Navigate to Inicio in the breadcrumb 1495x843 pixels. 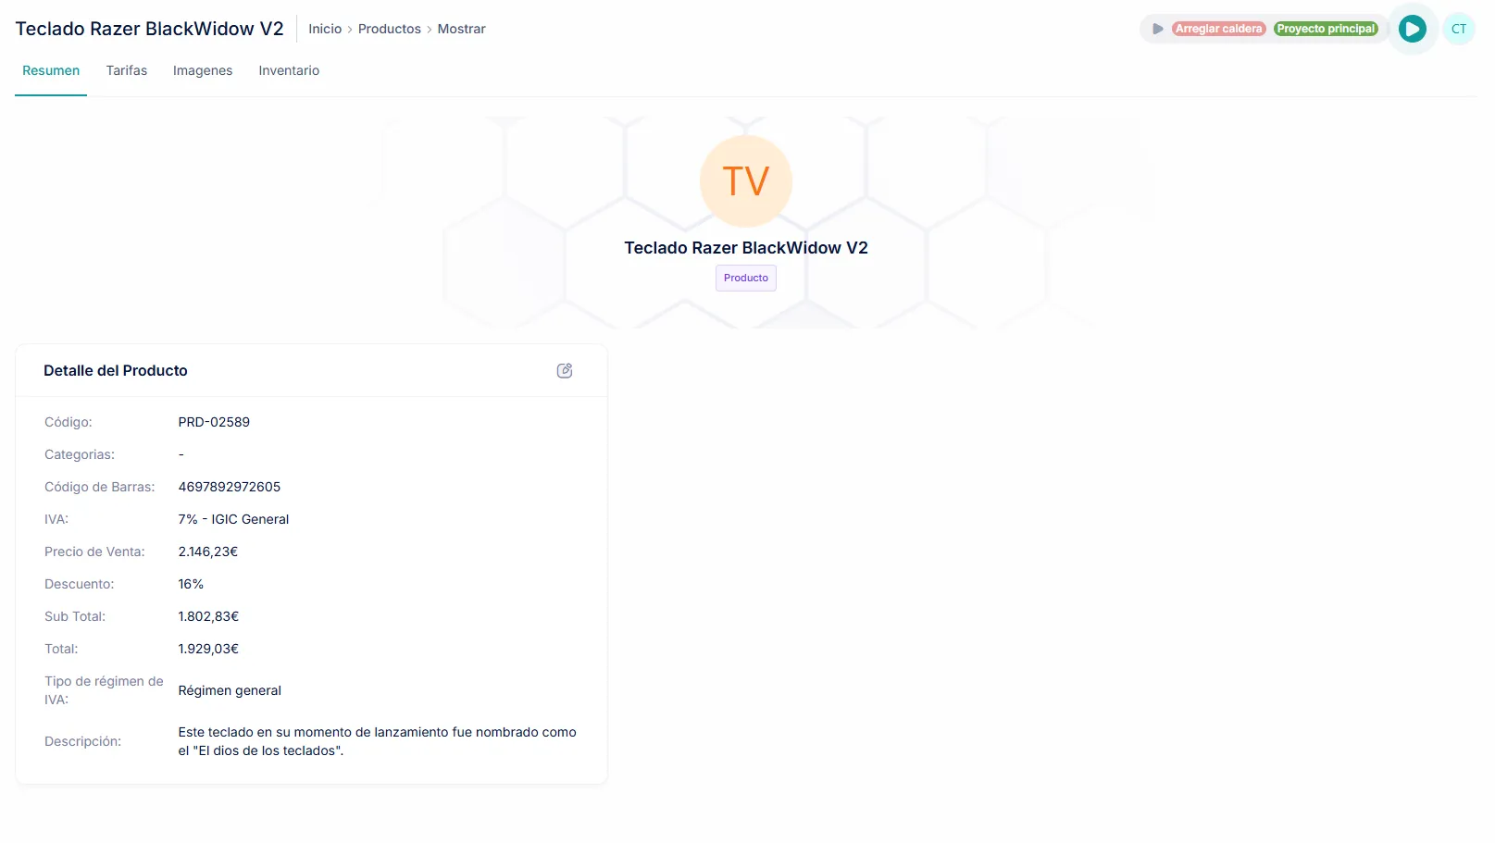tap(325, 29)
